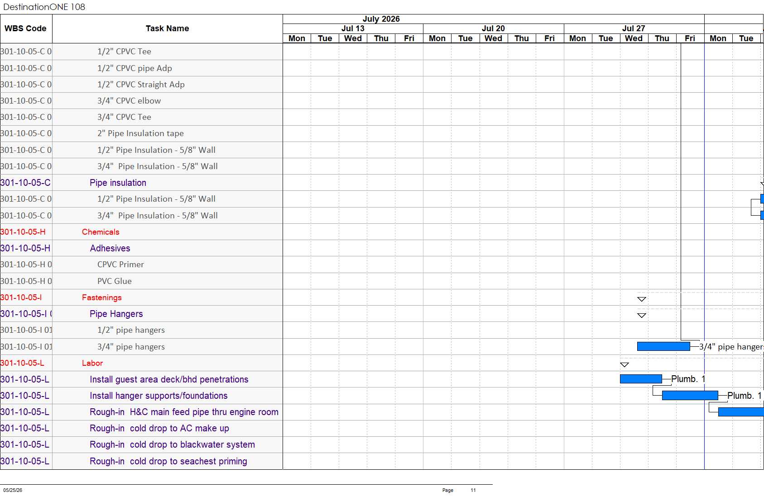Viewport: 764px width, 496px height.
Task: Expand the Chemicals group row
Action: point(101,232)
